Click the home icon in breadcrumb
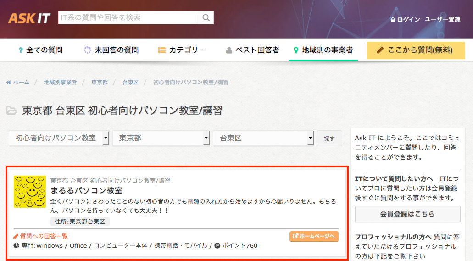The height and width of the screenshot is (261, 473). click(x=8, y=83)
